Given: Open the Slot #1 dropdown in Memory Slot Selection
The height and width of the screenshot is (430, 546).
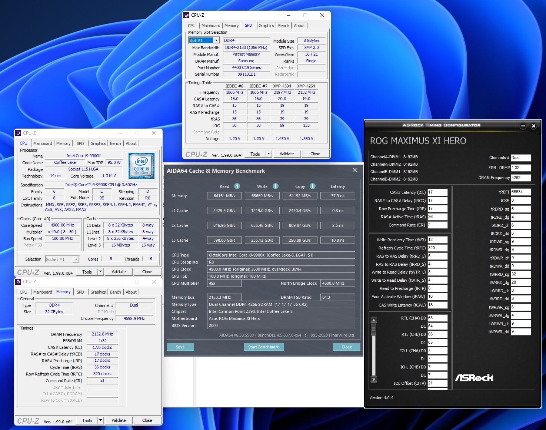Looking at the screenshot, I should pos(216,40).
